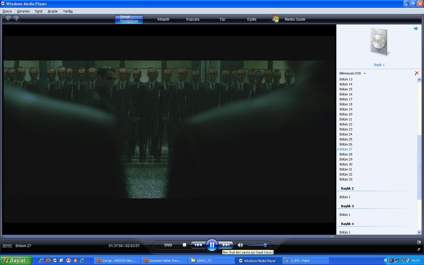424x265 pixels.
Task: Expand hidden system tray icons
Action: pos(386,261)
